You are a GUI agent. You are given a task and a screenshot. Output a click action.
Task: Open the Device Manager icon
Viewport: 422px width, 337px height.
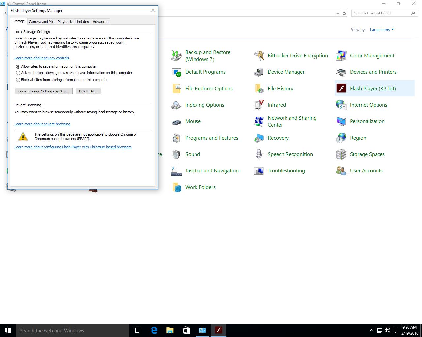258,72
